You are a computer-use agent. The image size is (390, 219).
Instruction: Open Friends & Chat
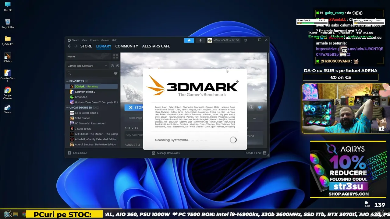[x=255, y=153]
